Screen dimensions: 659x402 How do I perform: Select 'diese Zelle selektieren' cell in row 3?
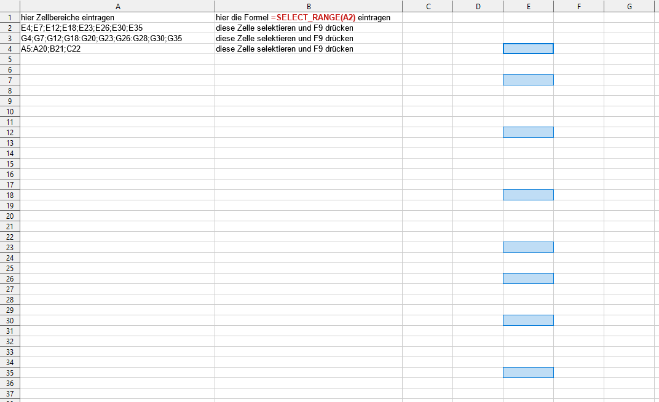click(309, 38)
